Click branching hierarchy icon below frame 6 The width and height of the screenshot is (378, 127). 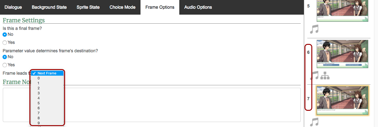click(x=325, y=76)
